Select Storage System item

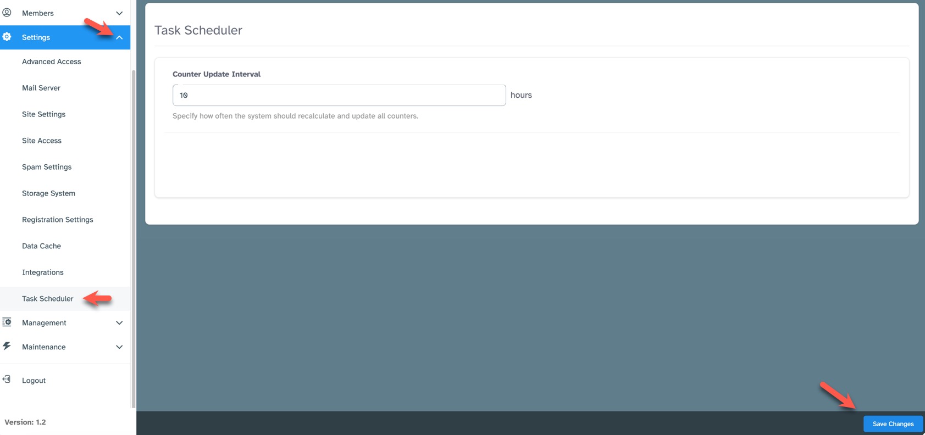coord(49,193)
